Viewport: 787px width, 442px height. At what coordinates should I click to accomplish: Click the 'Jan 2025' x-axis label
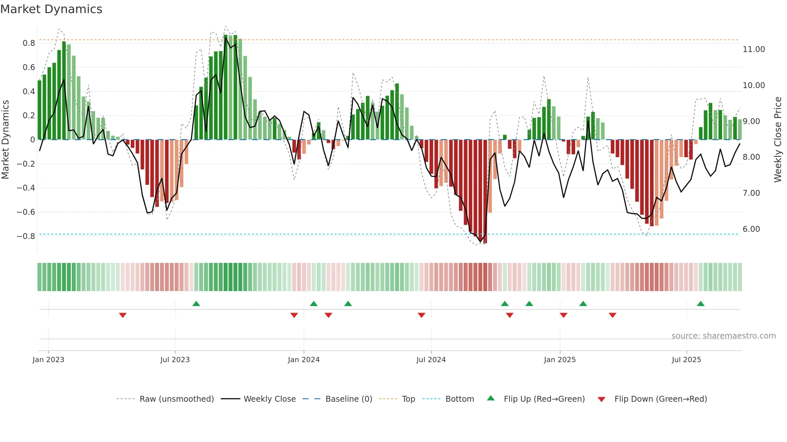tap(560, 359)
